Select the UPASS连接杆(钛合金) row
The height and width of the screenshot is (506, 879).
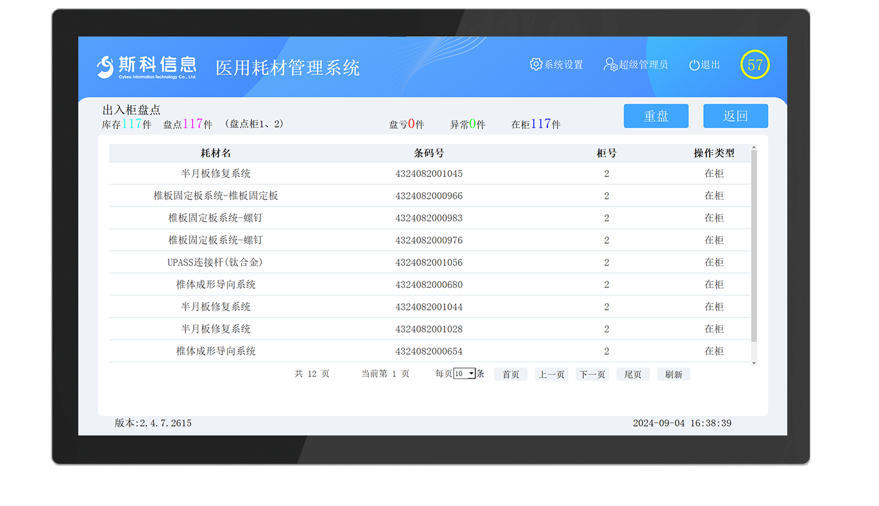tap(430, 262)
